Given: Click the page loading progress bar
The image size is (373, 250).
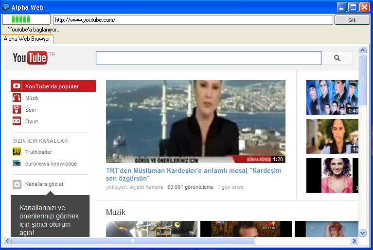Looking at the screenshot, I should coord(26,19).
